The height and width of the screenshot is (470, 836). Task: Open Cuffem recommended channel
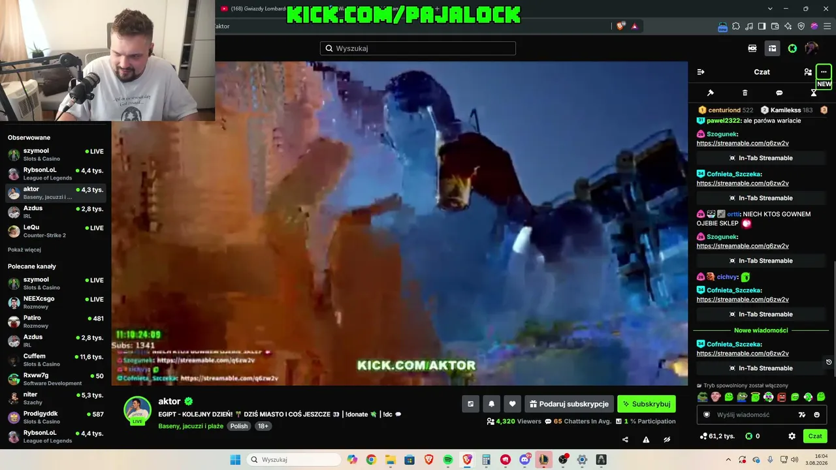(56, 360)
